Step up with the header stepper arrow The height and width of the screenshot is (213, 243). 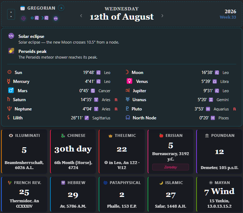coord(11,12)
